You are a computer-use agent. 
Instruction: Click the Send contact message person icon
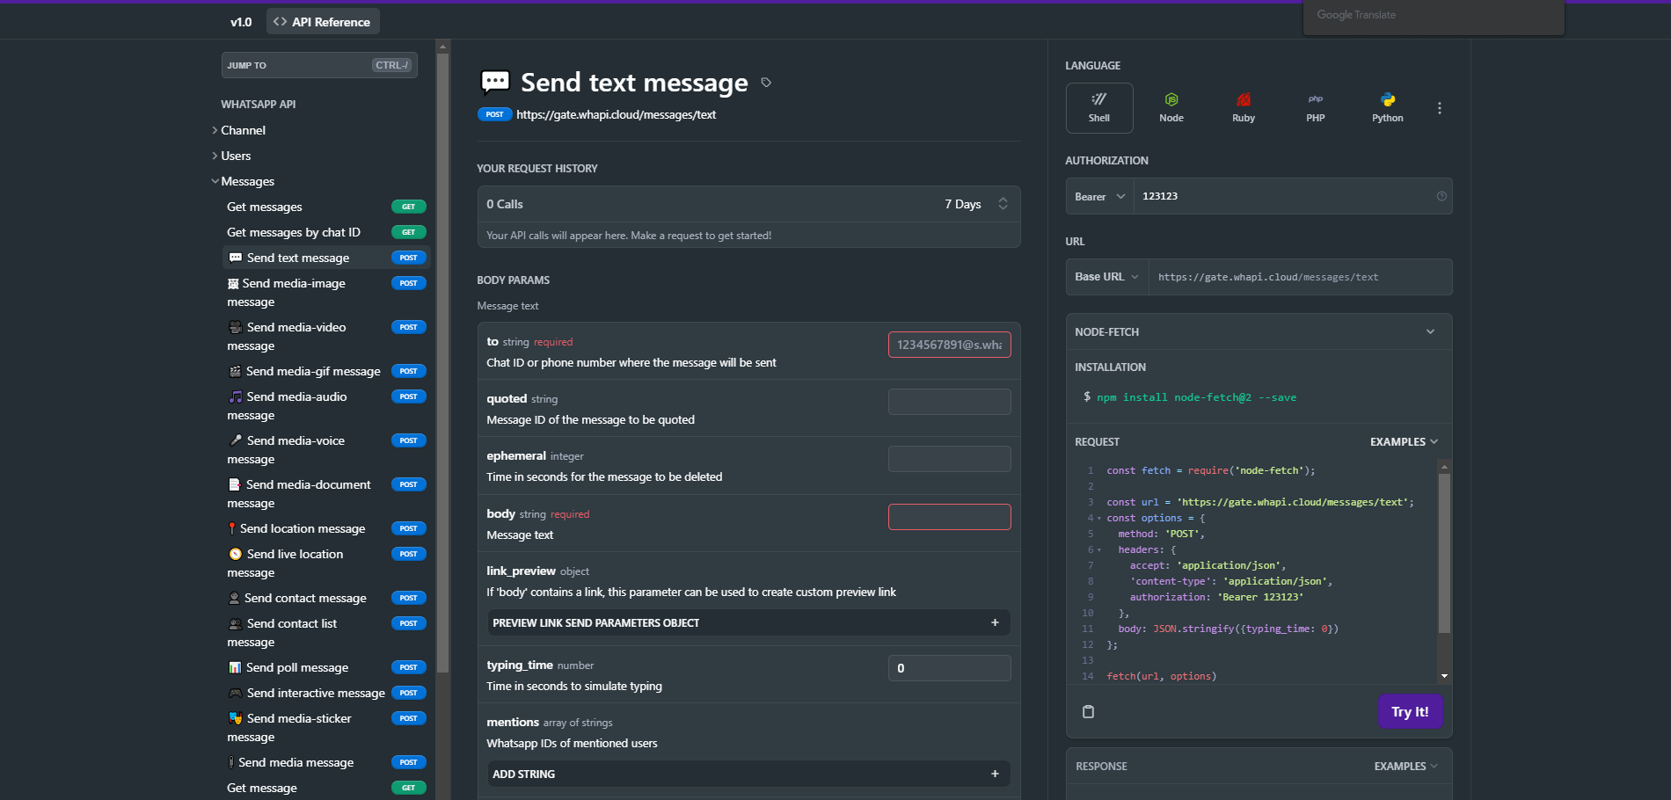234,598
